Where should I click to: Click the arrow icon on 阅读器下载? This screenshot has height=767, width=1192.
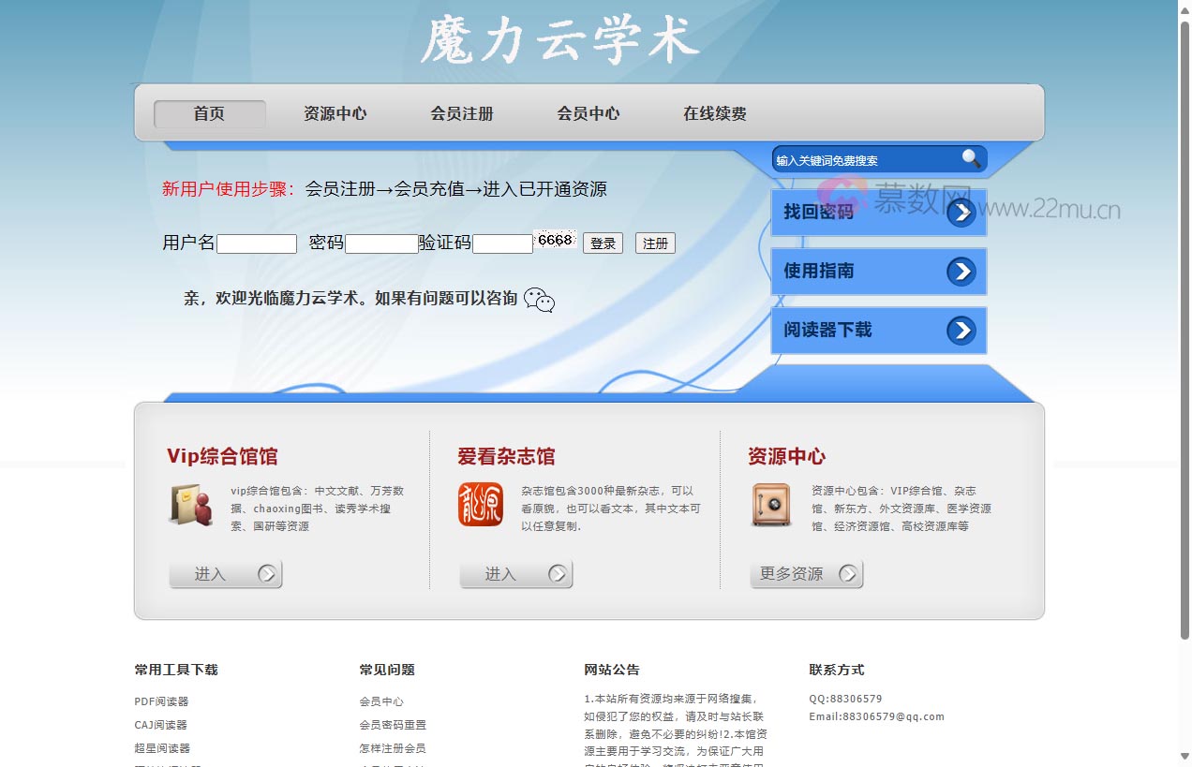963,331
